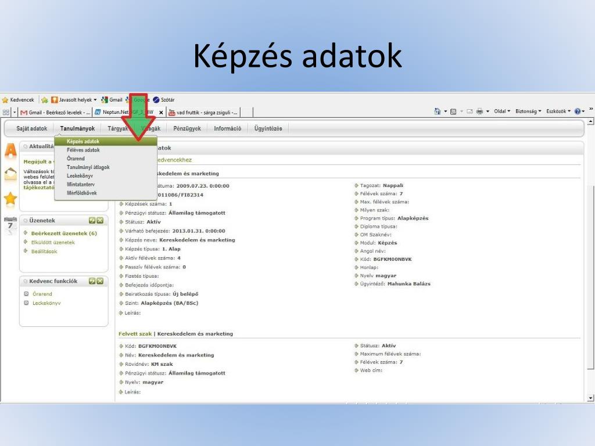Click the tájékoztató link in Aktualitások
Screen dimensions: 595x446
(38, 188)
